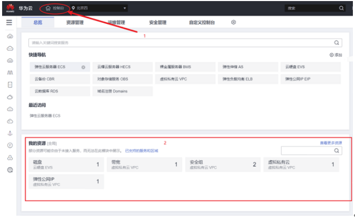Viewport: 355px width, 221px height.
Task: Open the 安全组 resource card
Action: (223, 164)
